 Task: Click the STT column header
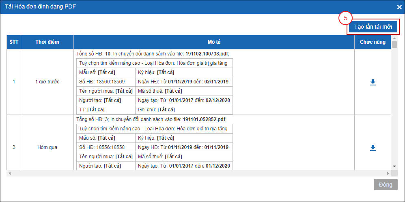pyautogui.click(x=14, y=42)
